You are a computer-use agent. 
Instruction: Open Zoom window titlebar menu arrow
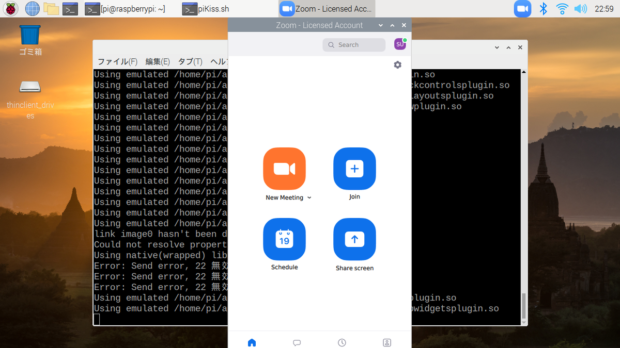point(381,25)
